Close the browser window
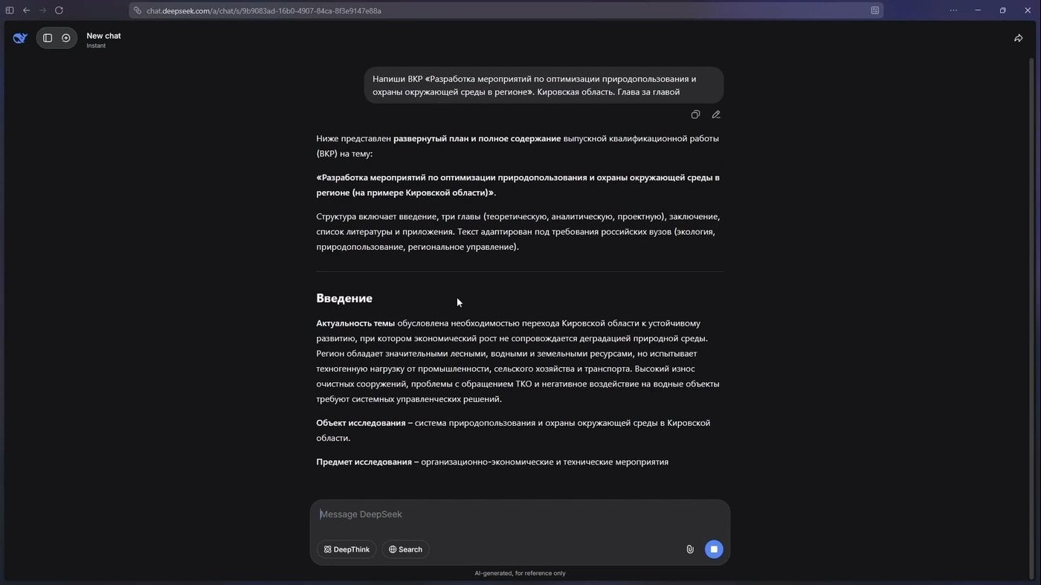Image resolution: width=1041 pixels, height=585 pixels. [x=1028, y=10]
